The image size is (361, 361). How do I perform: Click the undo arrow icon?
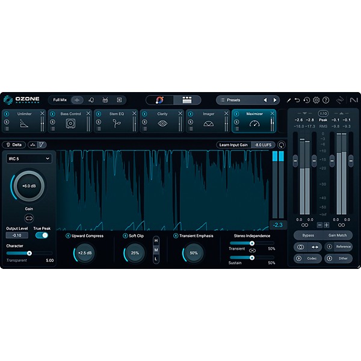coord(297,100)
